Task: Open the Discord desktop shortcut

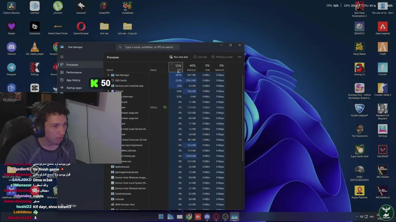Action: [11, 49]
